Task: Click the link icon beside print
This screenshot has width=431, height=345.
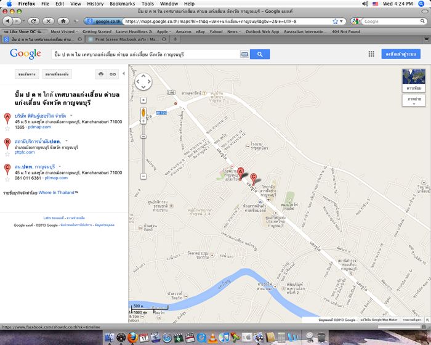Action: click(113, 74)
